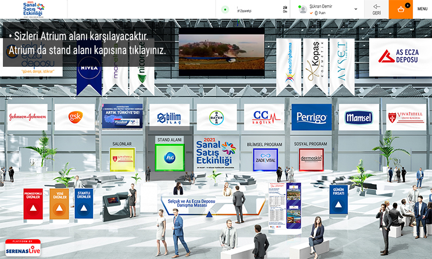Click the Yeni Ürünler orange stand
Viewport: 432px width, 259px height.
pyautogui.click(x=59, y=204)
